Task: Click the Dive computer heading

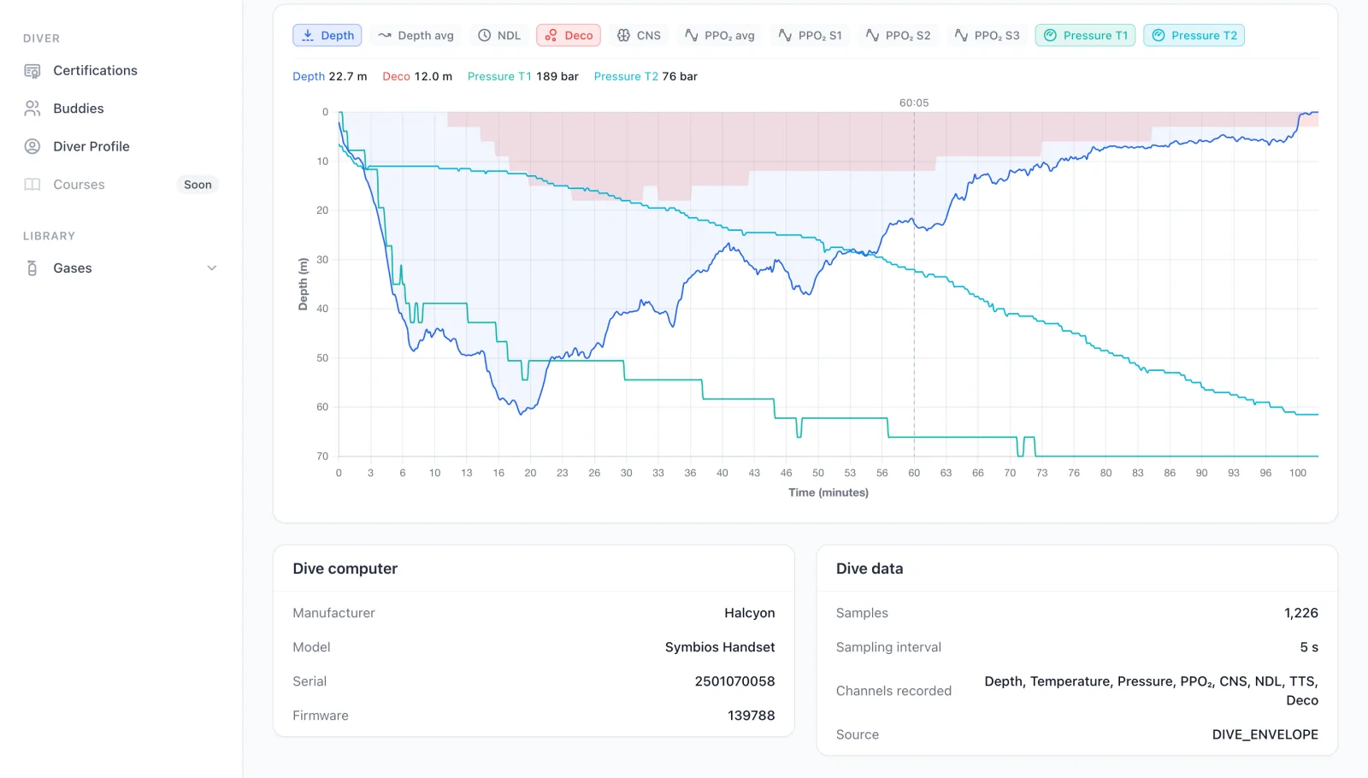Action: tap(345, 569)
